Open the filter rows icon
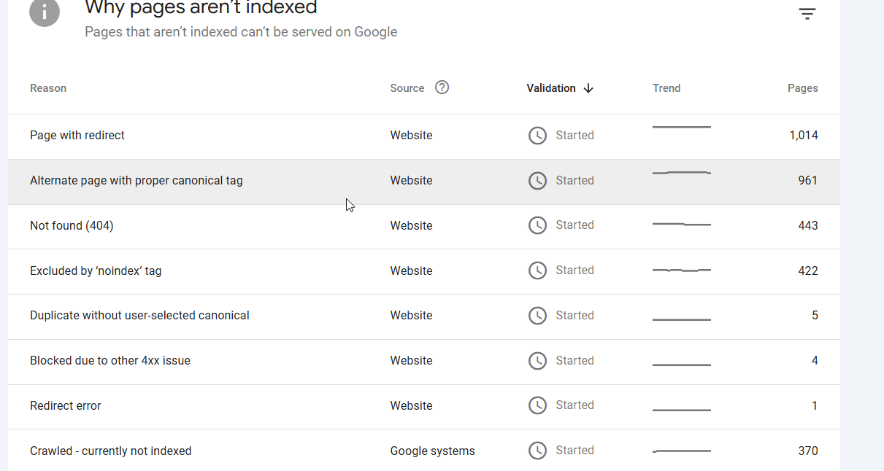 point(807,14)
